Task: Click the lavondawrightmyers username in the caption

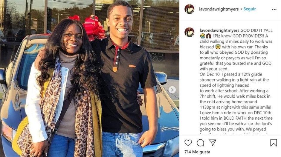Action: click(219, 30)
